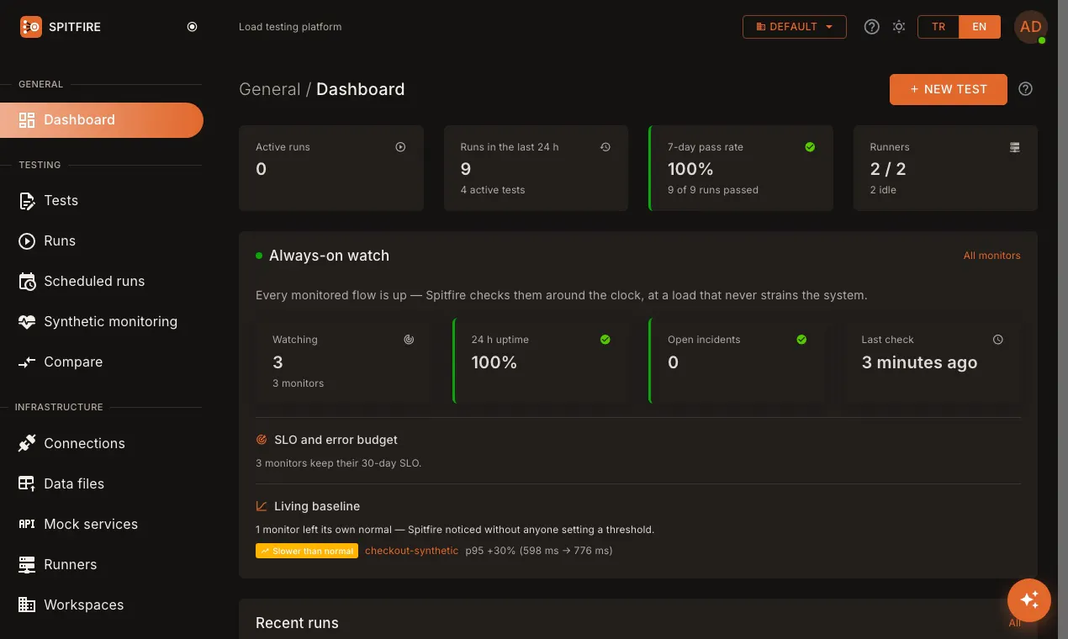Click the history icon on Runs in last 24 h
1068x639 pixels.
tap(605, 147)
